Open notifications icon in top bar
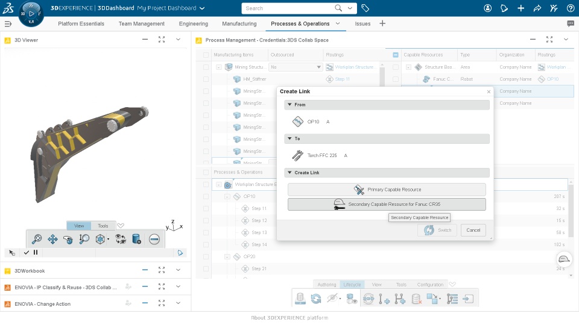Image resolution: width=579 pixels, height=325 pixels. click(x=504, y=8)
